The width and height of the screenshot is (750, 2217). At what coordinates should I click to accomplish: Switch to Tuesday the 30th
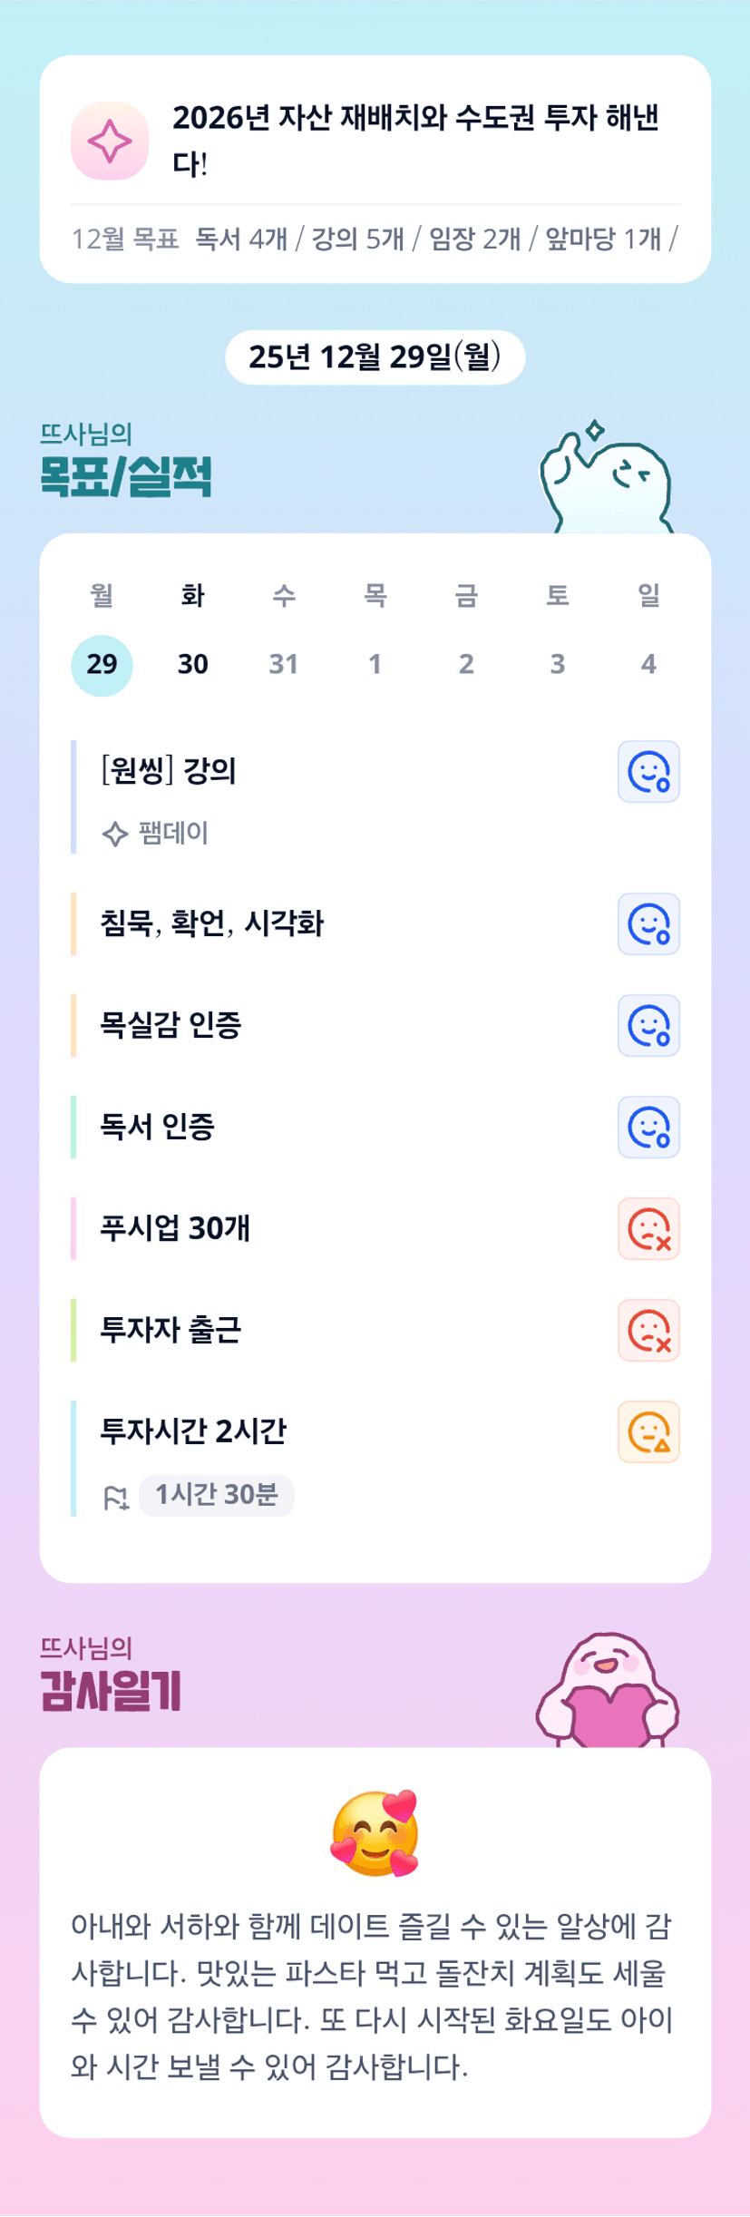[193, 665]
